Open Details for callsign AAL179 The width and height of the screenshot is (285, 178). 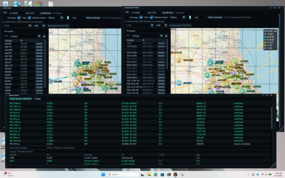click(x=39, y=47)
